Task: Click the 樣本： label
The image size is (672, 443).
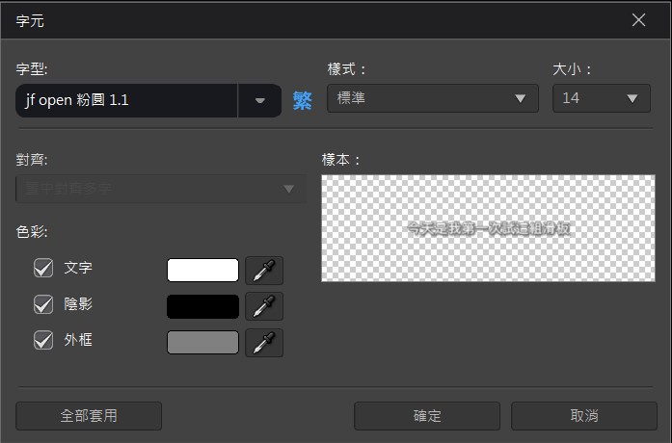Action: (341, 160)
